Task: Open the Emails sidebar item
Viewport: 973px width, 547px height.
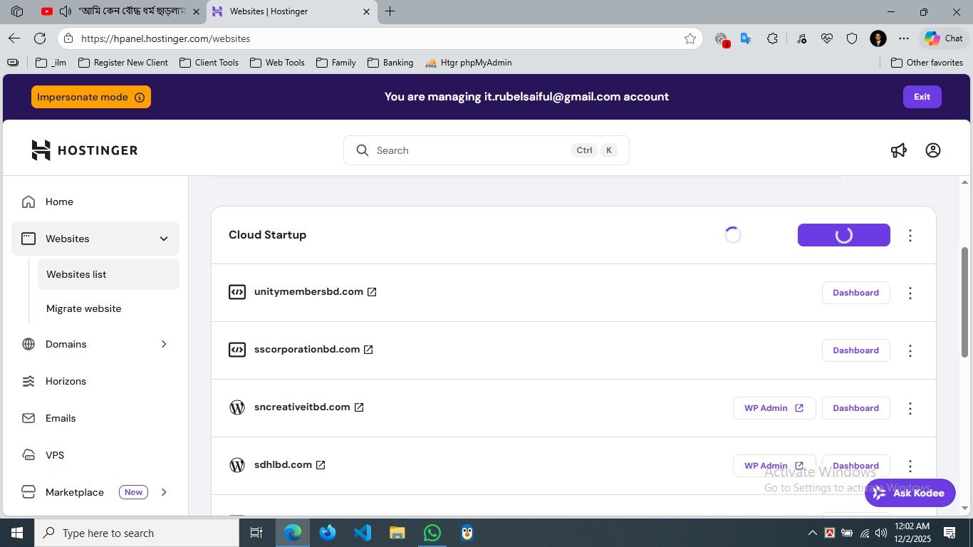Action: point(61,418)
